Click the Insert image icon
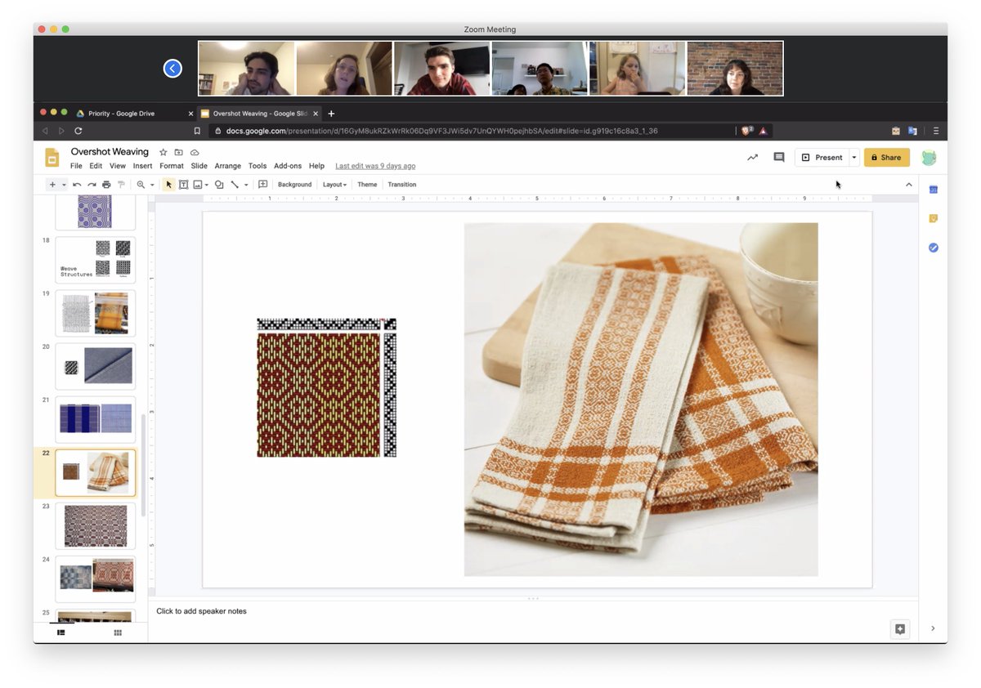The width and height of the screenshot is (981, 688). (x=197, y=185)
